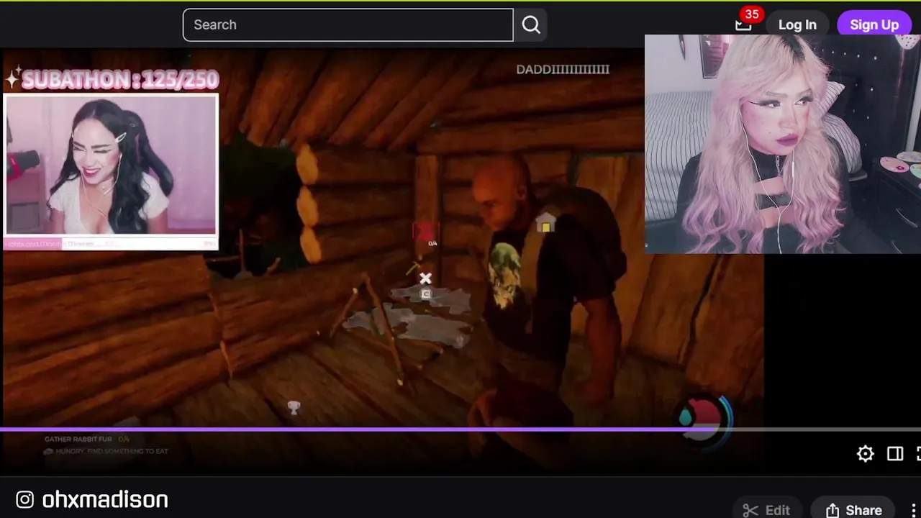Open the more options kebab menu
Viewport: 921px width, 518px height.
[x=914, y=510]
